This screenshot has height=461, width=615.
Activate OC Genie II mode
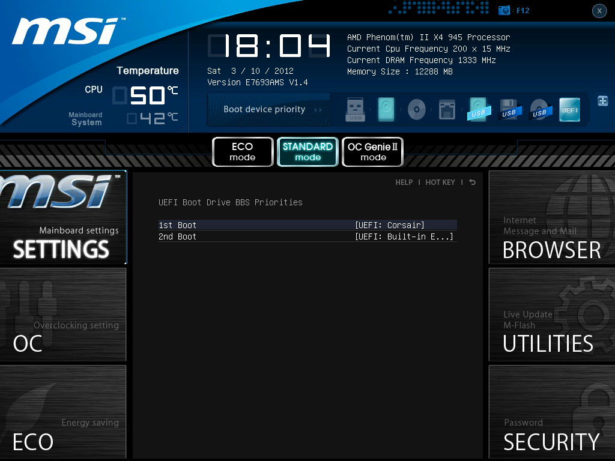click(x=372, y=152)
